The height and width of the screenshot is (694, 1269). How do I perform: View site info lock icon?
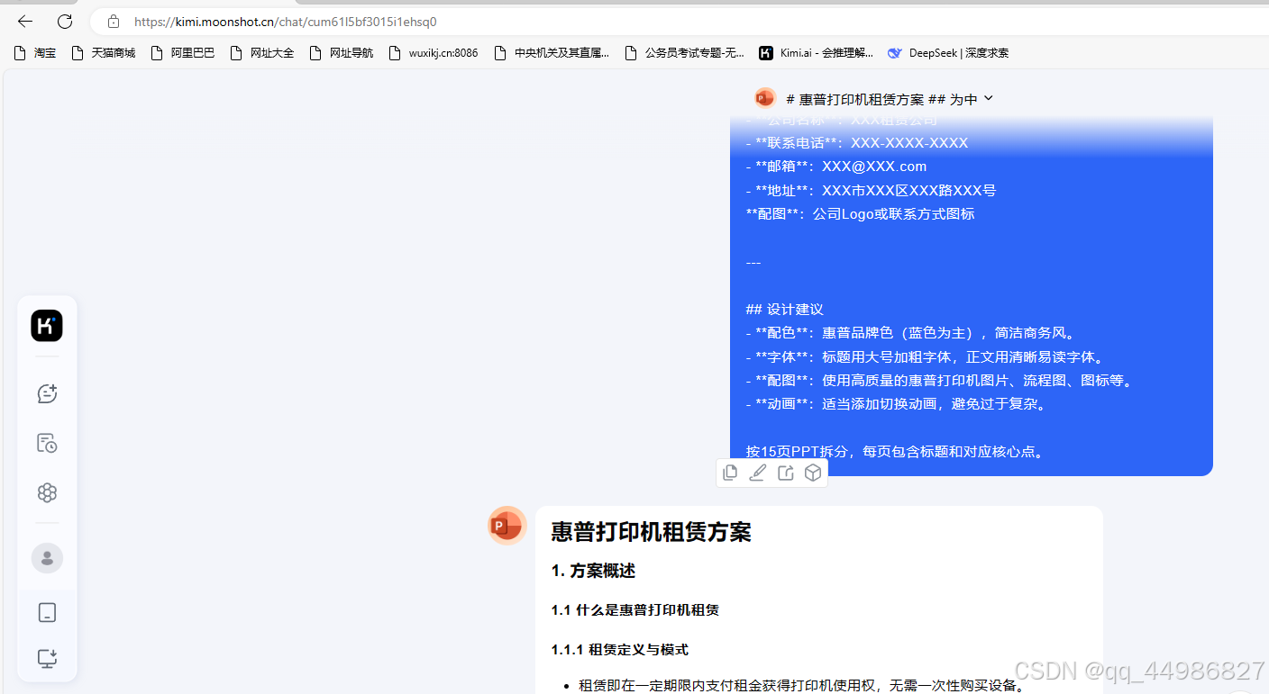coord(113,22)
